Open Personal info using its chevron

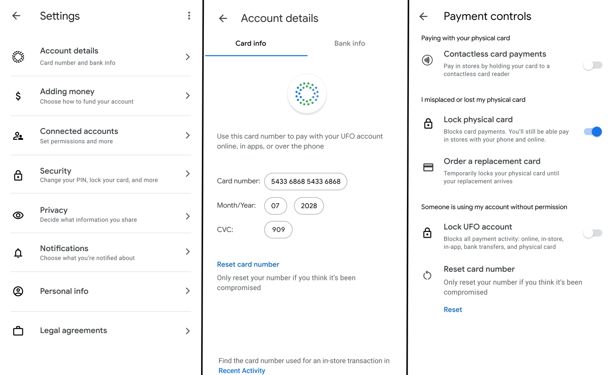point(187,291)
